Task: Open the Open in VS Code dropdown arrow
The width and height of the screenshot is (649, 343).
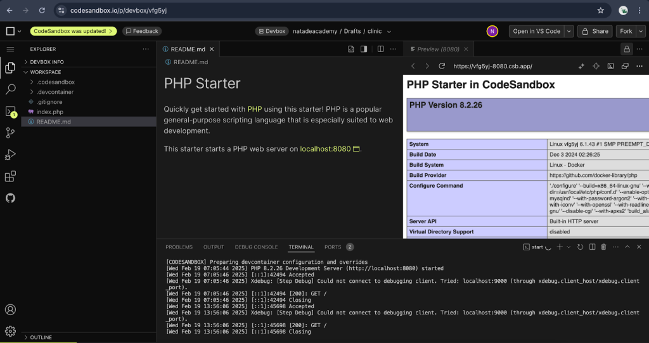Action: coord(569,31)
